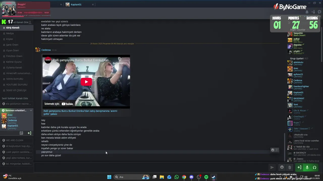Collapse the feminen erkekleri voice channel
This screenshot has width=323, height=181.
31,110
